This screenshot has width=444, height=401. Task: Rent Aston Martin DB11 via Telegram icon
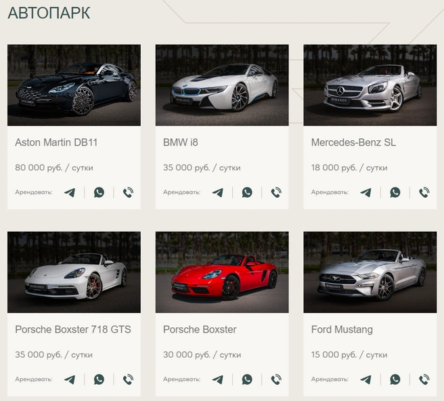click(x=70, y=192)
